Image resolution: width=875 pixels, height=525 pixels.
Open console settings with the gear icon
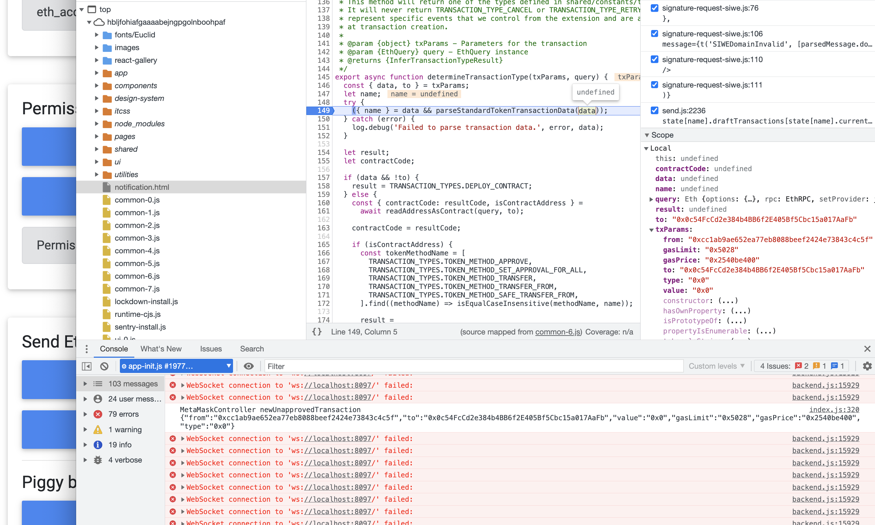tap(868, 366)
